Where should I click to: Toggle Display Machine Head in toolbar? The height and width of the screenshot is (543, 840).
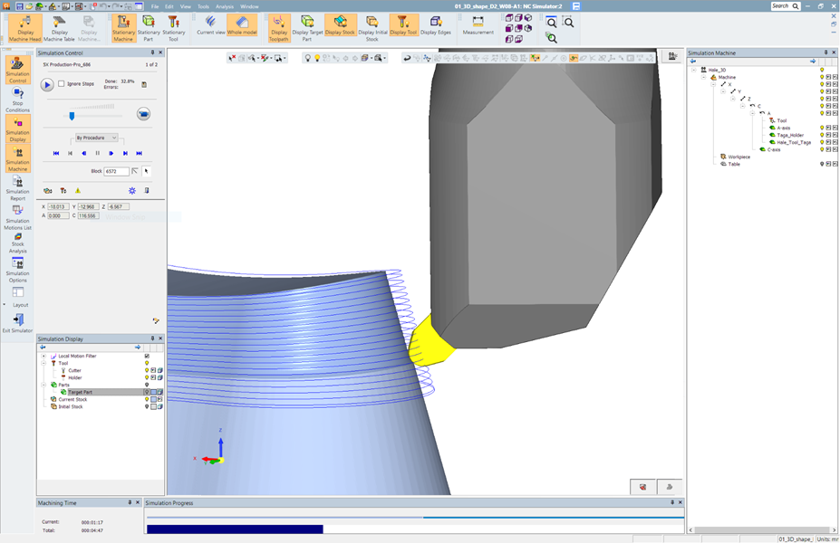(25, 27)
